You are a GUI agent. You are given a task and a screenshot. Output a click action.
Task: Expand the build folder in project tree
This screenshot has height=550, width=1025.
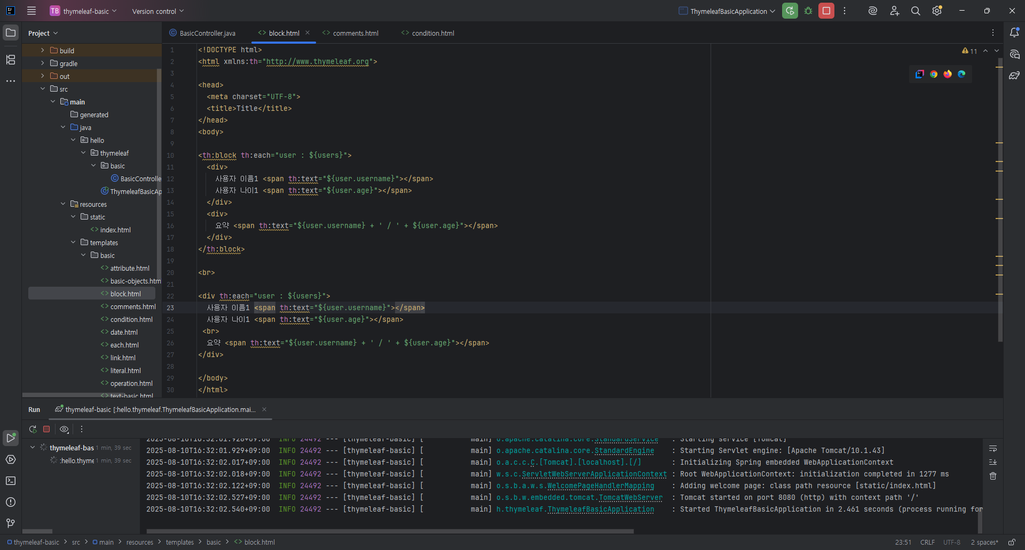tap(43, 51)
